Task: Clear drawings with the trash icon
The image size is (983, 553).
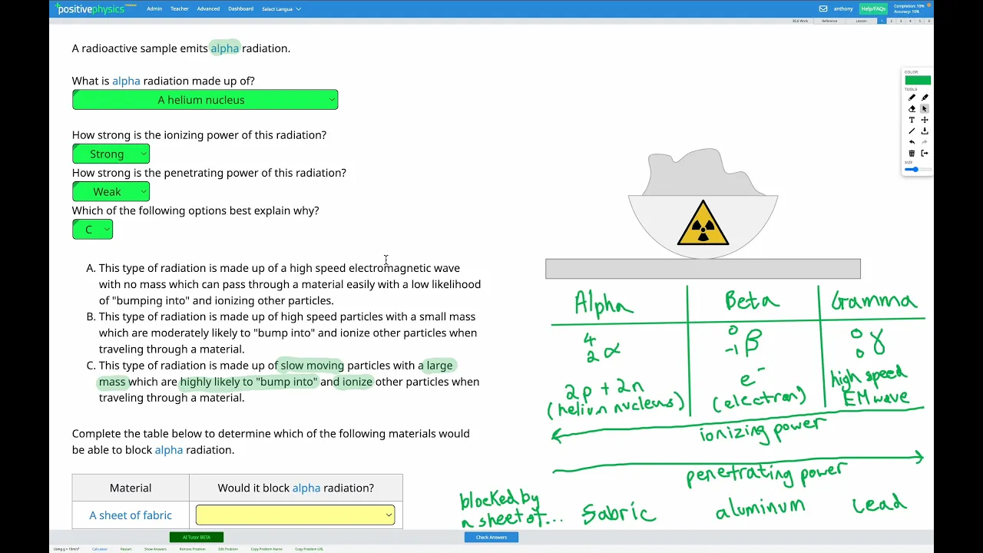Action: pyautogui.click(x=912, y=154)
